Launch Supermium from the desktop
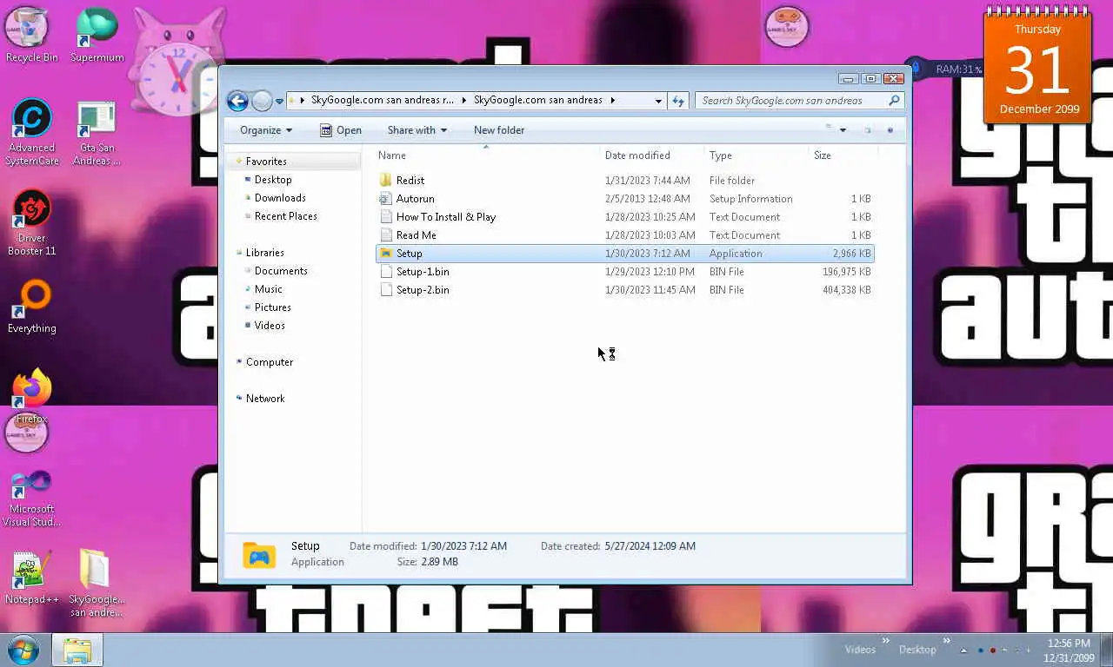This screenshot has height=667, width=1113. tap(97, 36)
